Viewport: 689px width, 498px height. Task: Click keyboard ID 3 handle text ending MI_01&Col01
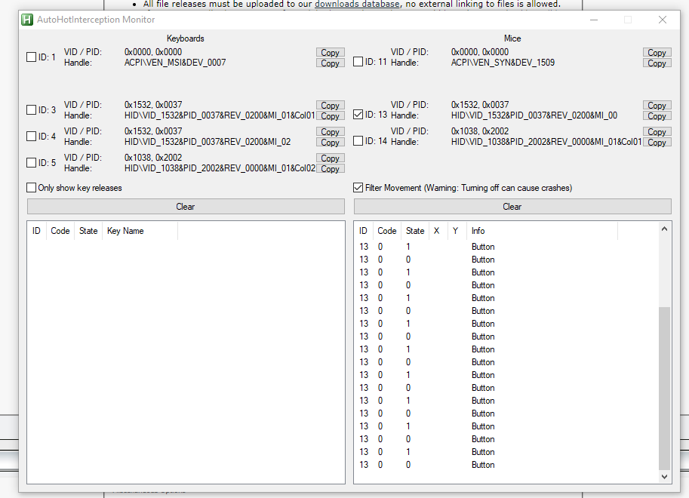tap(220, 115)
